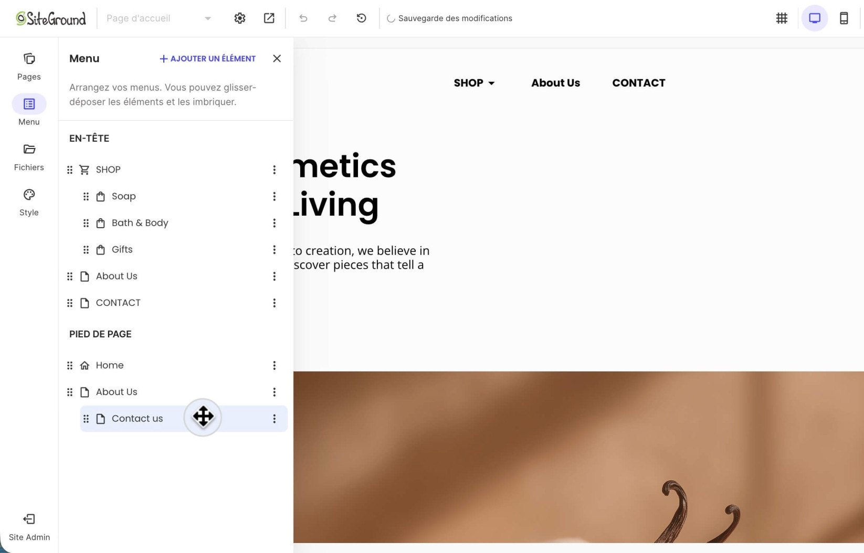Open options for Home item
Viewport: 864px width, 553px height.
274,365
